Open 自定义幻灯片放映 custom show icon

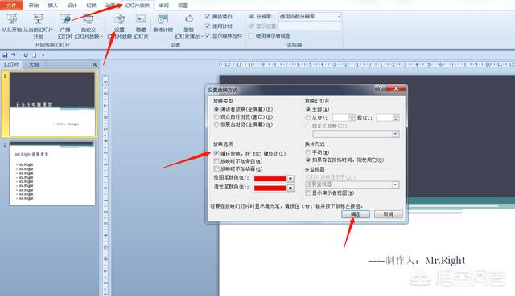coord(88,19)
